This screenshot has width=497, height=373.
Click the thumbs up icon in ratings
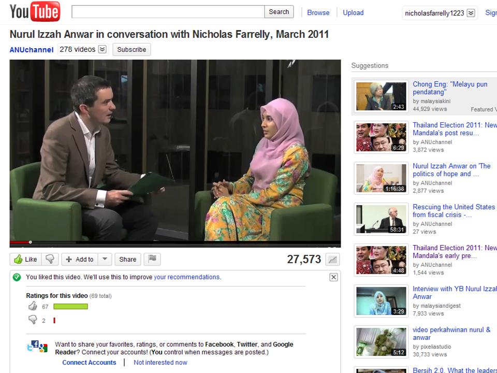(33, 306)
